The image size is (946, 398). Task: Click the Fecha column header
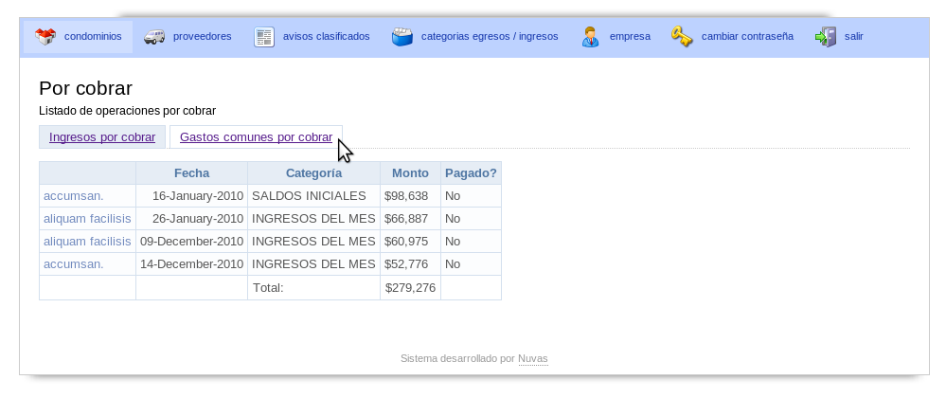pyautogui.click(x=192, y=173)
